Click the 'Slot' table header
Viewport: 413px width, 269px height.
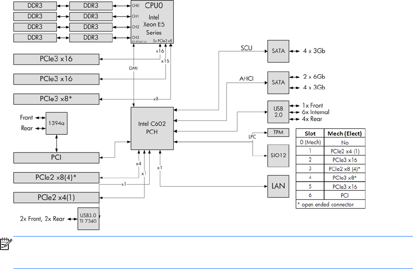pos(310,133)
